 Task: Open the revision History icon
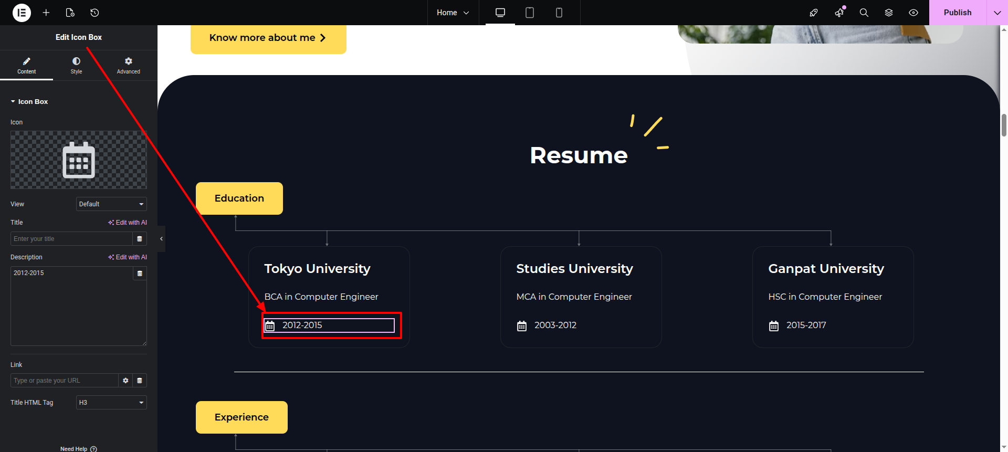[94, 13]
